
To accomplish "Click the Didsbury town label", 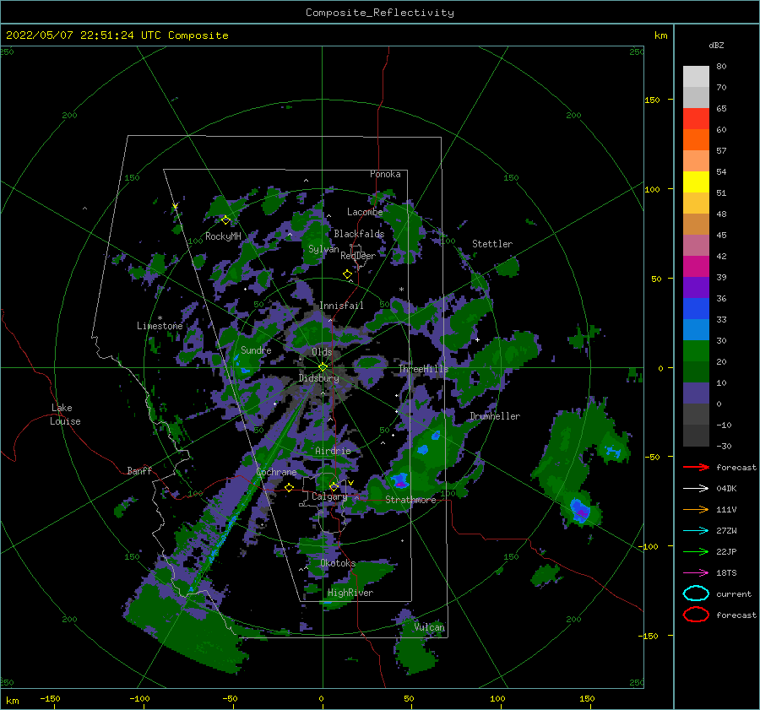I will tap(318, 378).
